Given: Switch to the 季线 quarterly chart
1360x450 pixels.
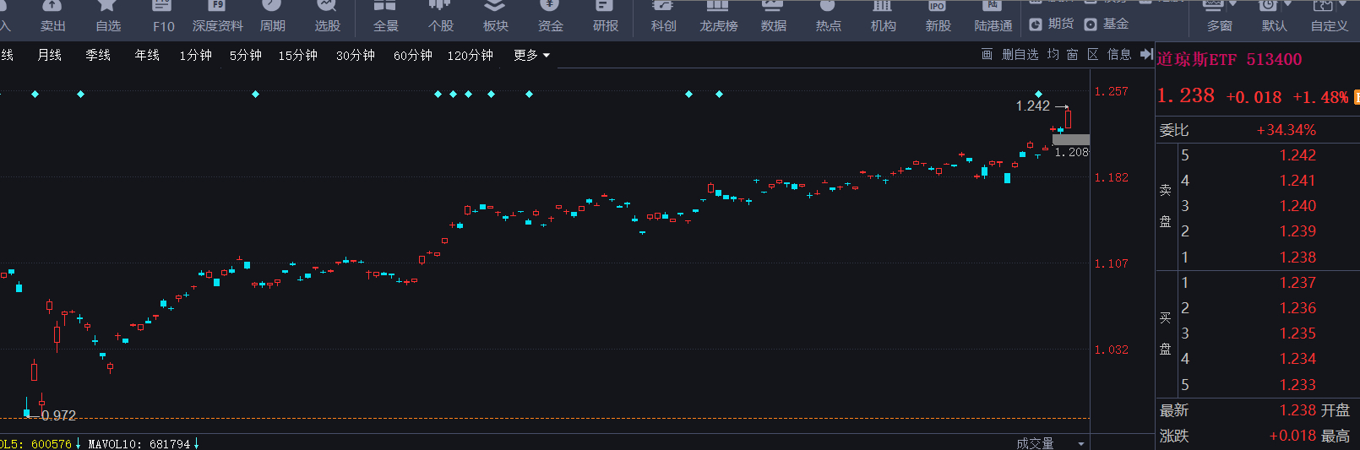Looking at the screenshot, I should click(98, 55).
